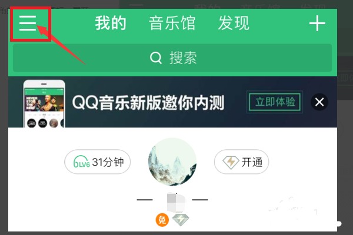Tap the plus icon in header
The image size is (353, 235).
pos(317,23)
